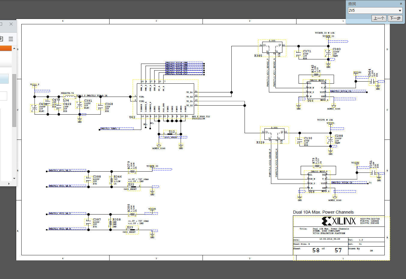This screenshot has height=279, width=406.
Task: Go to previous match with 上一个
Action: click(x=379, y=18)
